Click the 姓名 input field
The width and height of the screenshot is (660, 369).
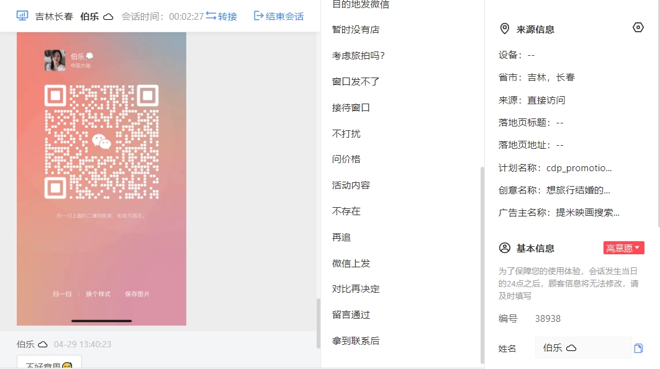click(584, 348)
